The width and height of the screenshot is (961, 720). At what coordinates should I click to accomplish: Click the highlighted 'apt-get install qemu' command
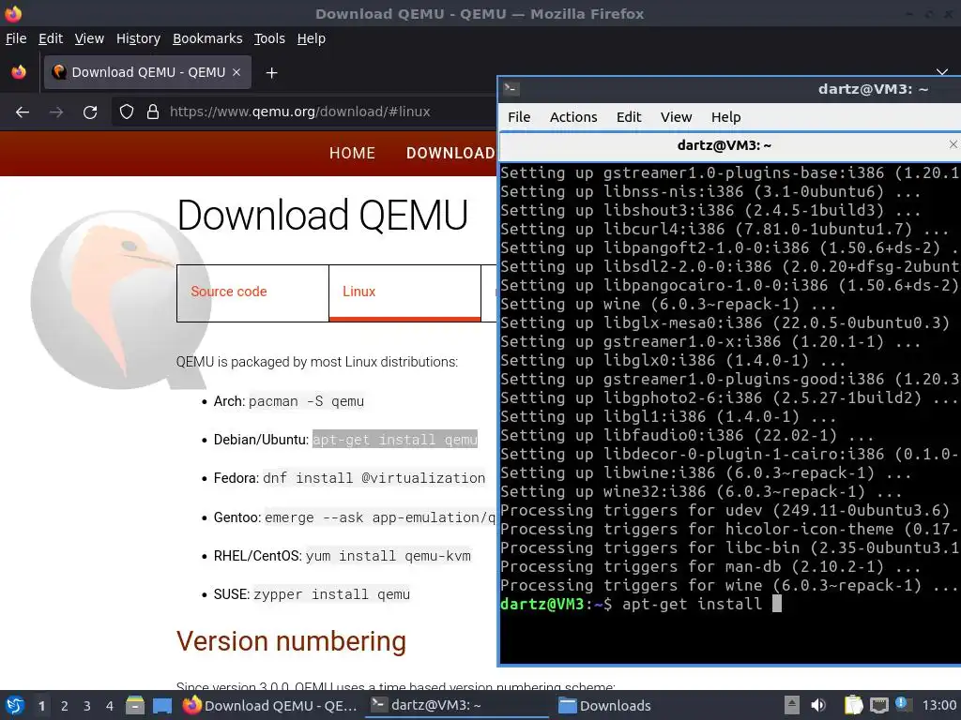click(x=395, y=440)
